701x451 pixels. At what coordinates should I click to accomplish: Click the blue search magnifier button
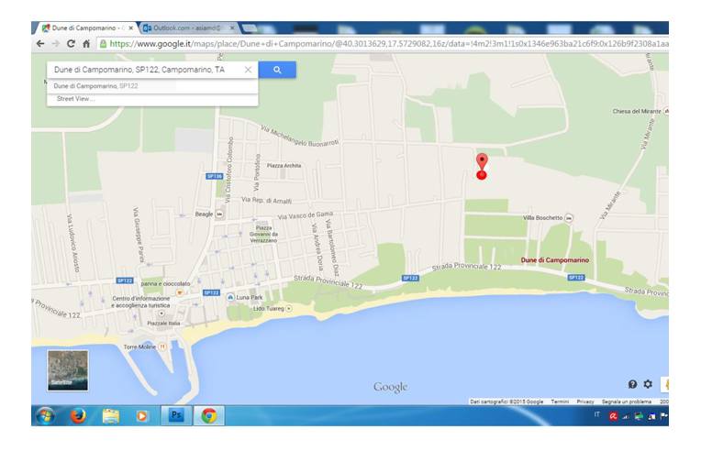tap(277, 70)
